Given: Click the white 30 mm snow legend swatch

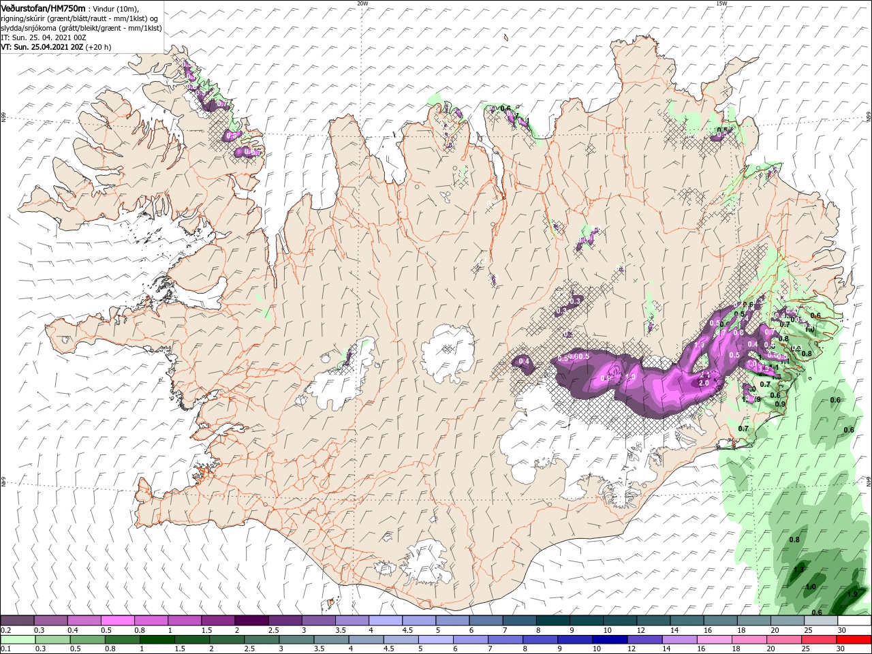Looking at the screenshot, I should [854, 621].
